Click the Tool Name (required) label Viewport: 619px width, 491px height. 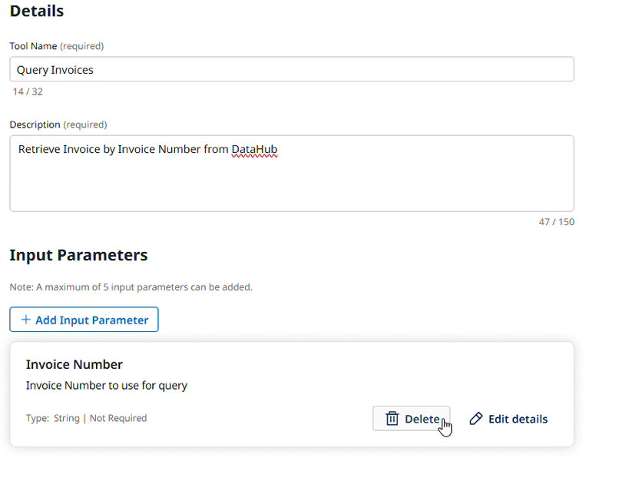point(57,46)
